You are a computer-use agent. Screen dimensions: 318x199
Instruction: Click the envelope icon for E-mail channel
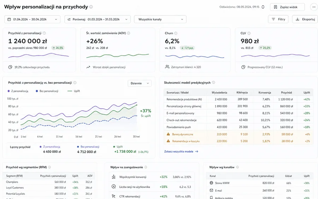click(211, 191)
